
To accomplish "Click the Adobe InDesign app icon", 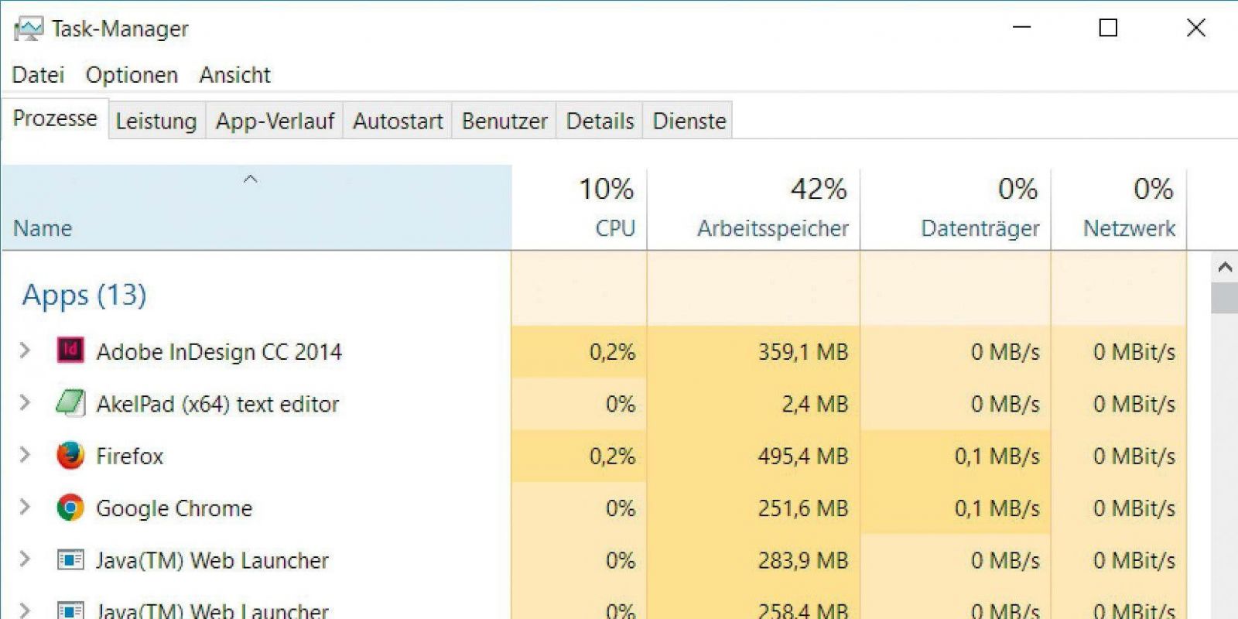I will [70, 351].
